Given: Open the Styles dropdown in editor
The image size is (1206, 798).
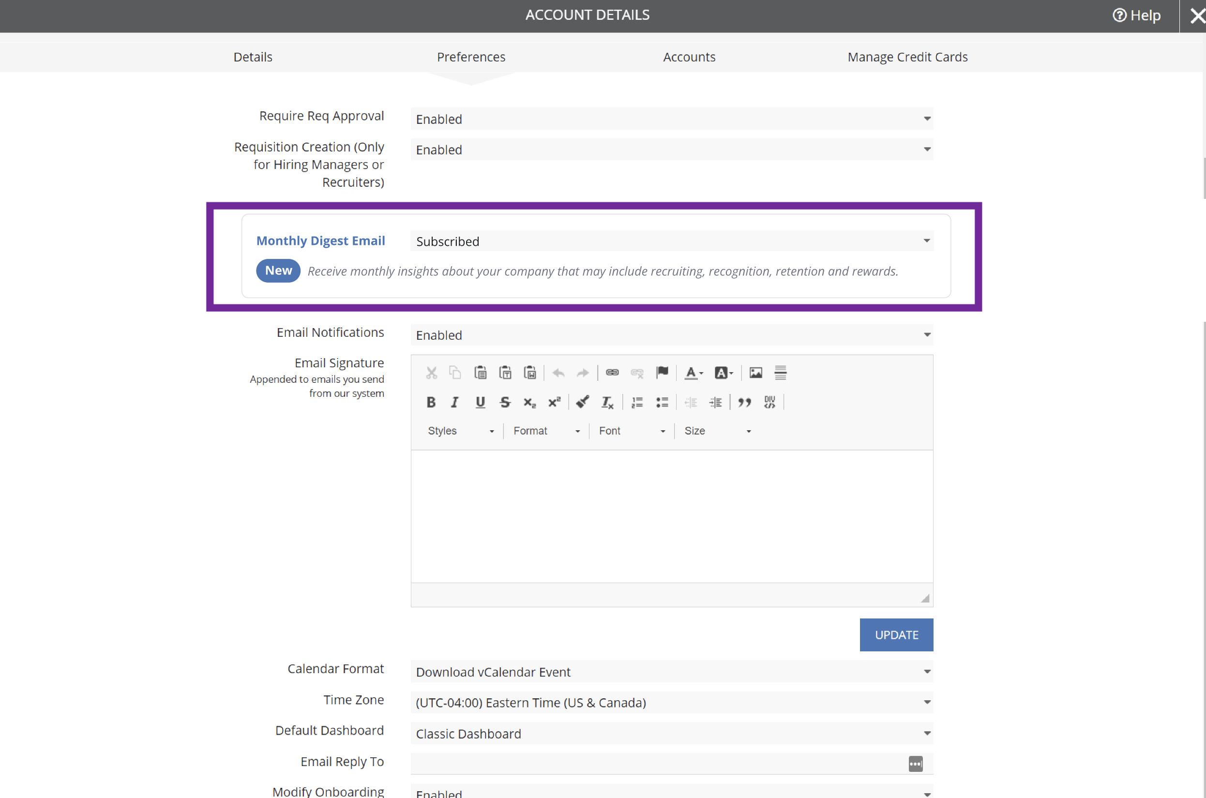Looking at the screenshot, I should click(461, 431).
